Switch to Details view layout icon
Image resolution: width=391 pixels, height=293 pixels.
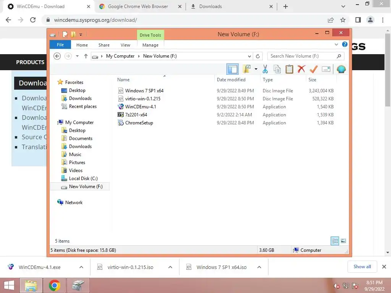point(335,241)
